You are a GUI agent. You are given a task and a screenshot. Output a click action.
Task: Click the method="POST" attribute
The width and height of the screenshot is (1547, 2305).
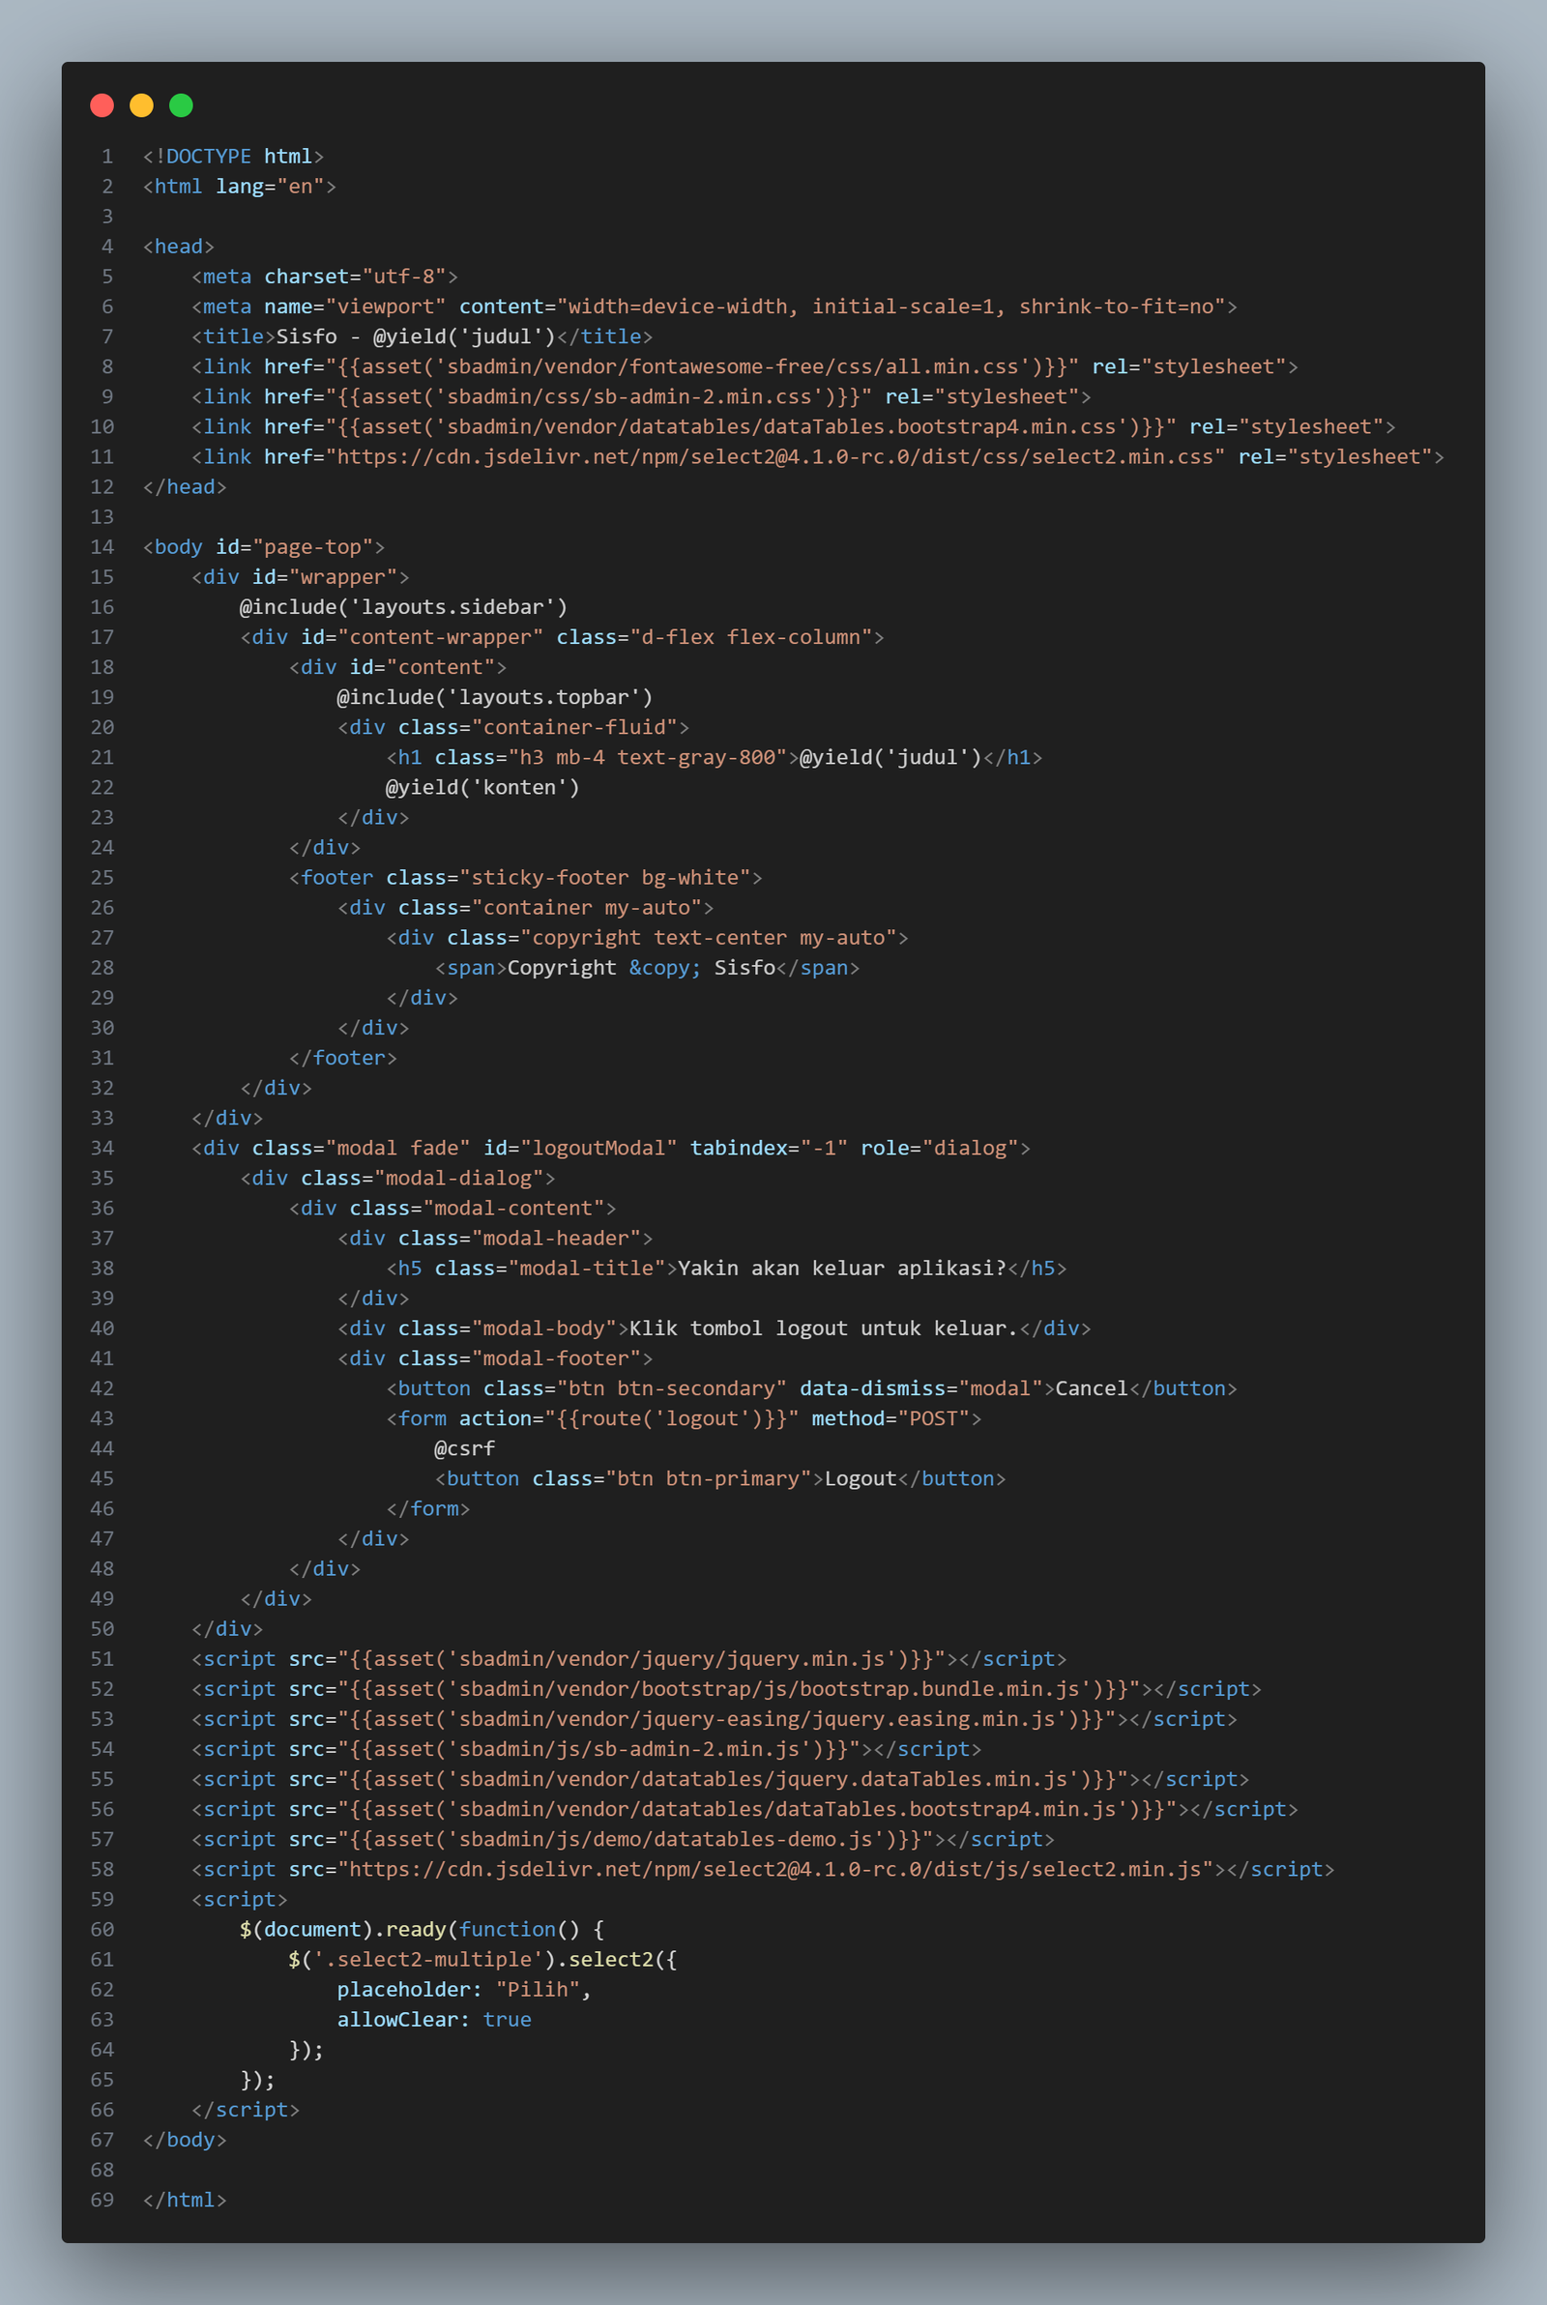(890, 1419)
